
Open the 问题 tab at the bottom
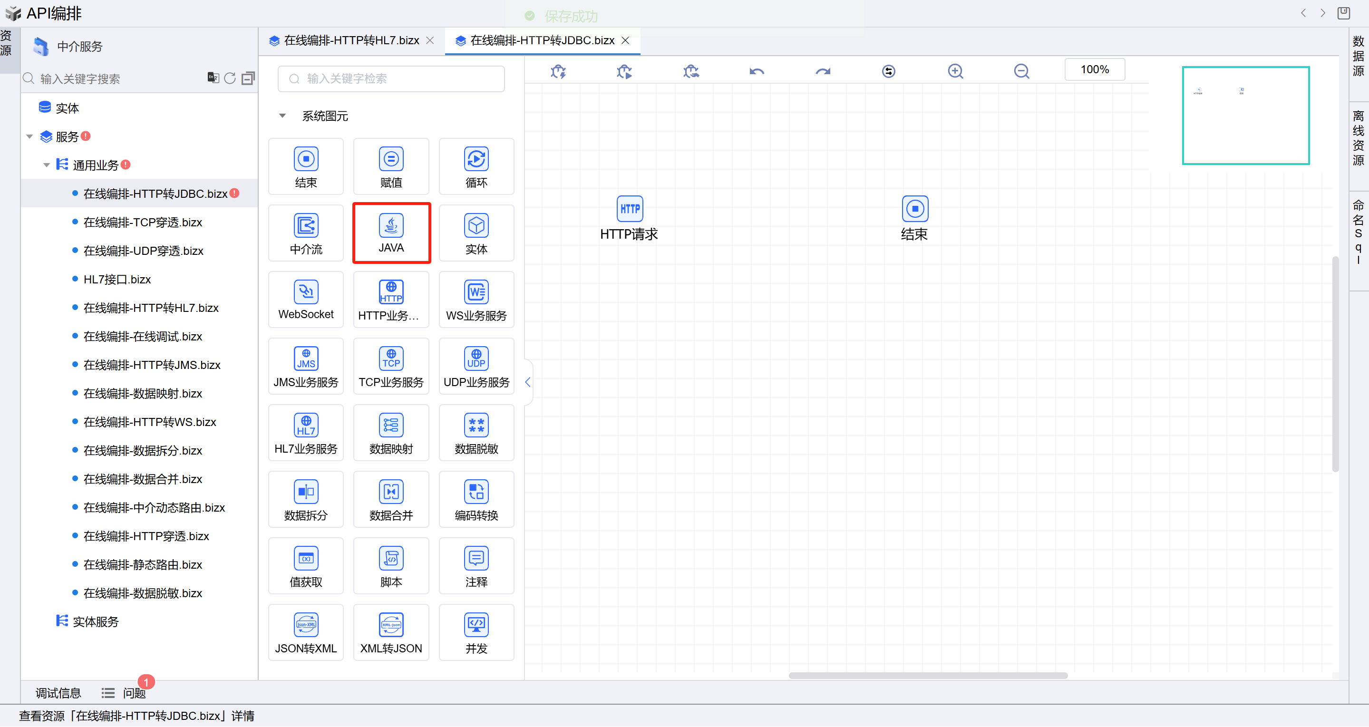click(134, 692)
